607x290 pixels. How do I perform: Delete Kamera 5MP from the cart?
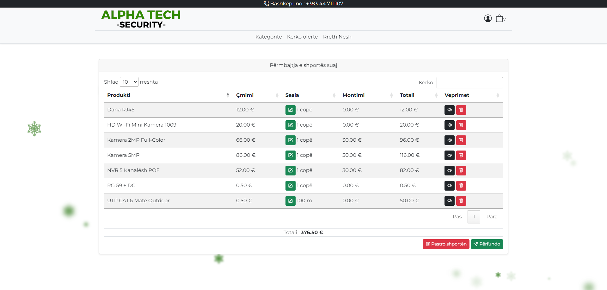pyautogui.click(x=461, y=155)
